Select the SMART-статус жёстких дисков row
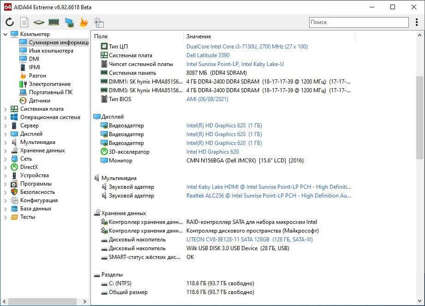Screen dimensions: 425x306 [x=147, y=257]
